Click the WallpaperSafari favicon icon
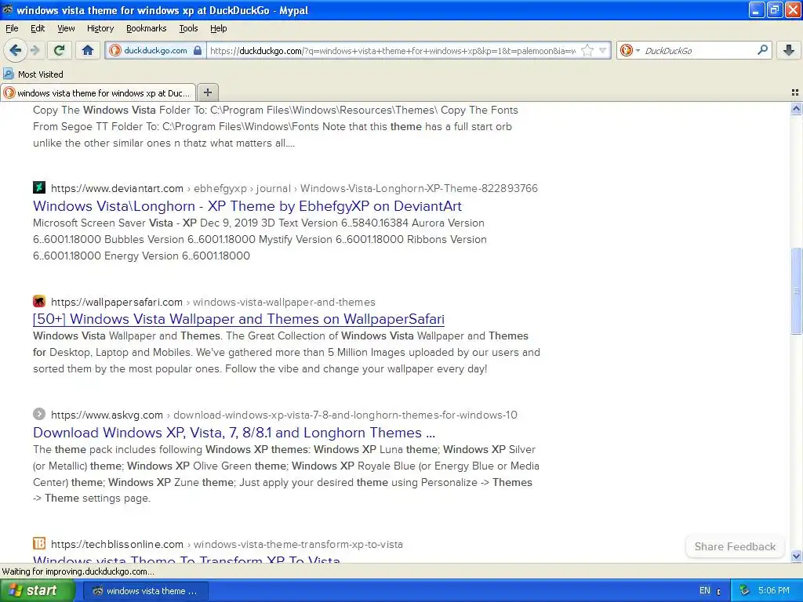Viewport: 803px width, 602px height. [39, 301]
